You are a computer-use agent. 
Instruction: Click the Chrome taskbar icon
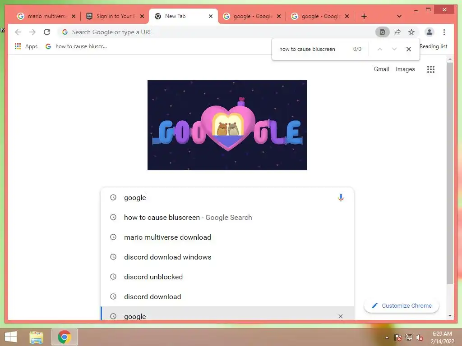(x=65, y=337)
